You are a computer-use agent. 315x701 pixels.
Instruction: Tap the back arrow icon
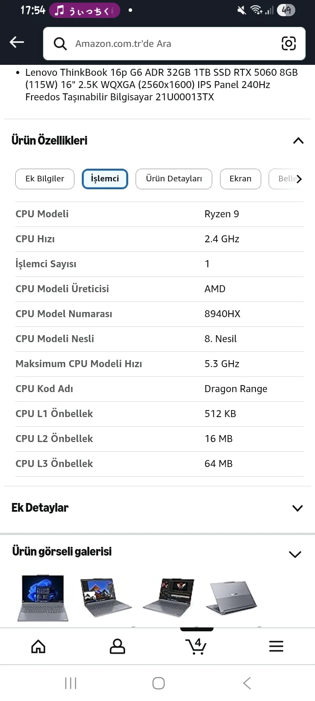coord(17,42)
